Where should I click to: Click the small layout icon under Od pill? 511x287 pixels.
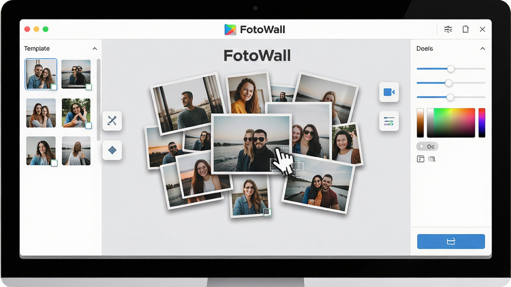421,159
